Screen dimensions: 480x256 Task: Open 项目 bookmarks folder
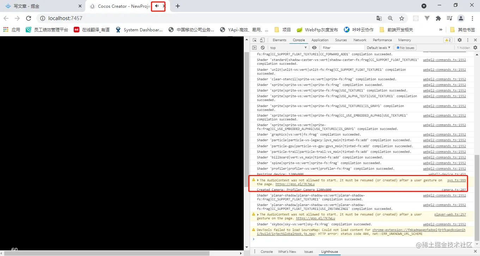point(282,30)
